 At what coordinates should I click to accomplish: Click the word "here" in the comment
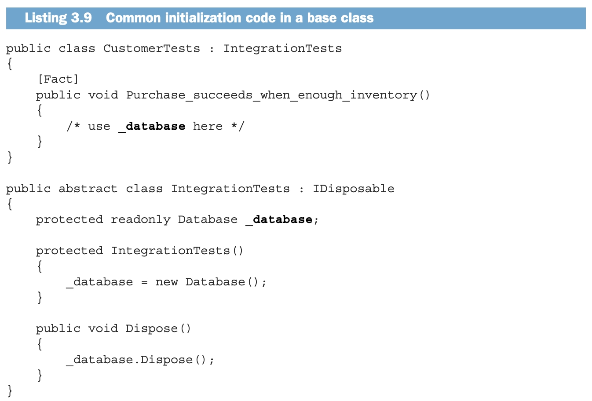[x=208, y=127]
